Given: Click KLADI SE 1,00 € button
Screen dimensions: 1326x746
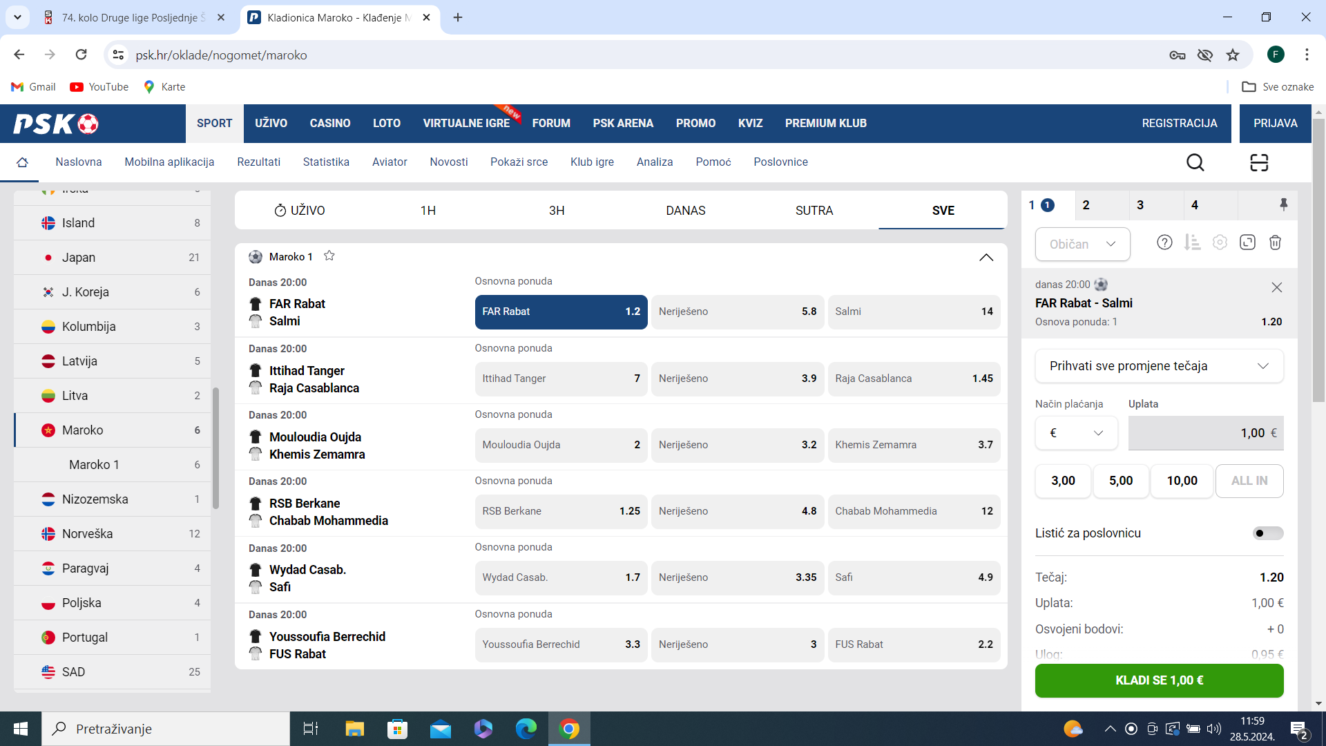Looking at the screenshot, I should 1159,680.
